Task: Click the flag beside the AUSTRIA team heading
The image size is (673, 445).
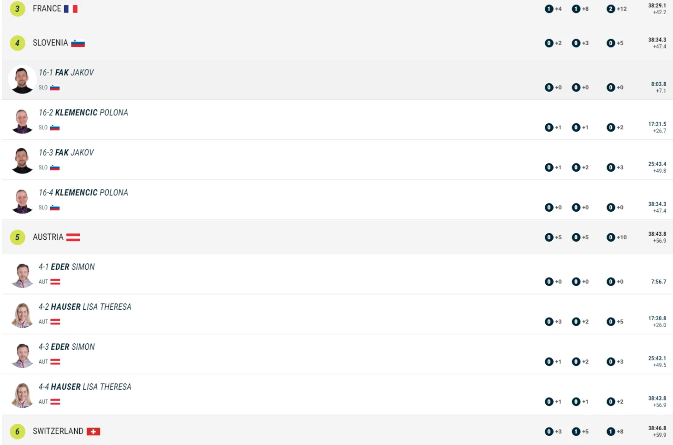Action: pyautogui.click(x=73, y=237)
